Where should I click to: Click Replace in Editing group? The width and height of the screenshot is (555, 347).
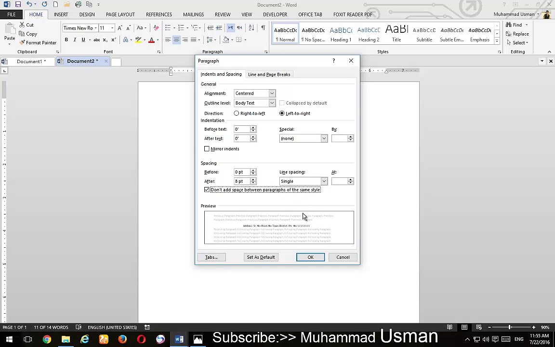(517, 34)
